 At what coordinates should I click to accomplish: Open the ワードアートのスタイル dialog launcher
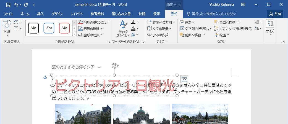[143, 42]
